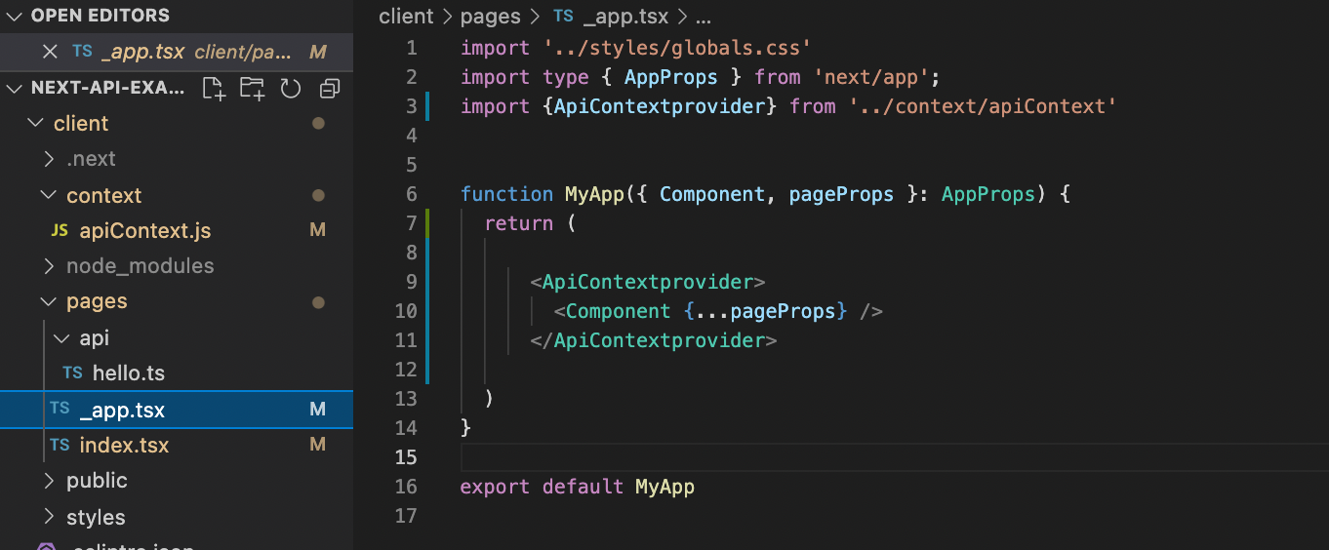Click the closing ApiContextprovider tag on line 11
The width and height of the screenshot is (1329, 550).
(x=654, y=340)
